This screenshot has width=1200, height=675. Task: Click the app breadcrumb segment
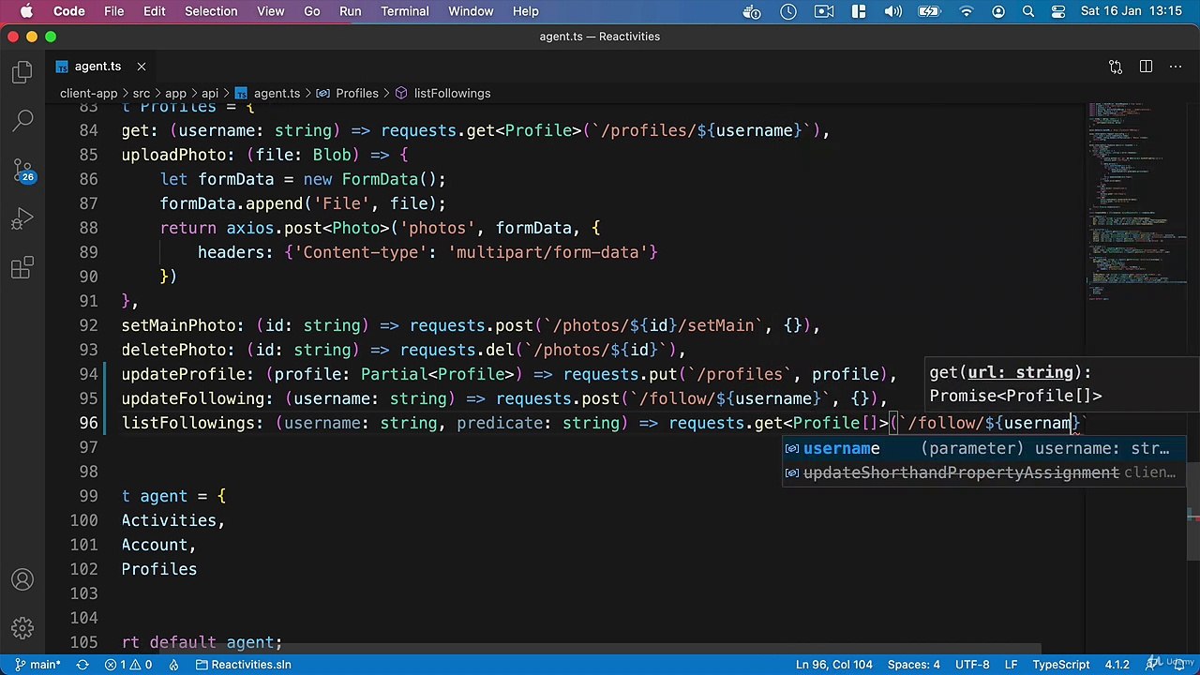(175, 93)
